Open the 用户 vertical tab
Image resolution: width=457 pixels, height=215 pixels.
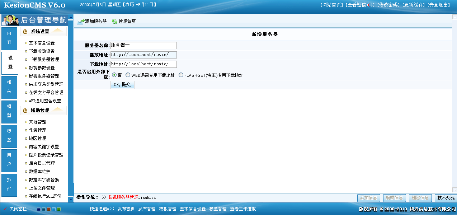tap(9, 160)
